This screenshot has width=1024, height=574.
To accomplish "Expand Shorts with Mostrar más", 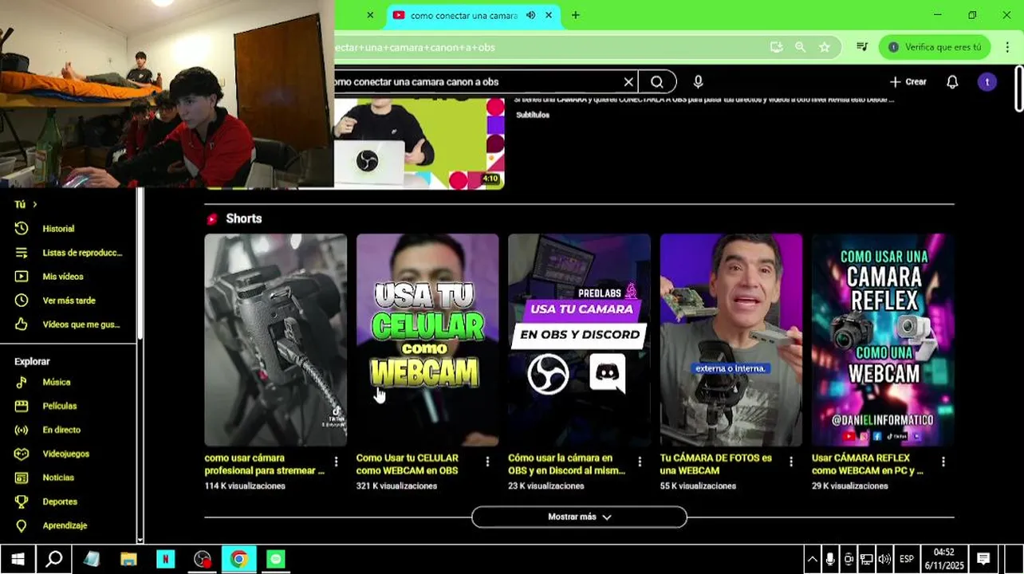I will coord(579,517).
